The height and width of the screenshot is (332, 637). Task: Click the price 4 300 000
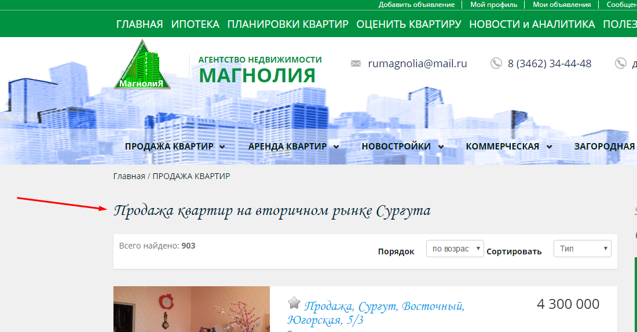pyautogui.click(x=568, y=304)
